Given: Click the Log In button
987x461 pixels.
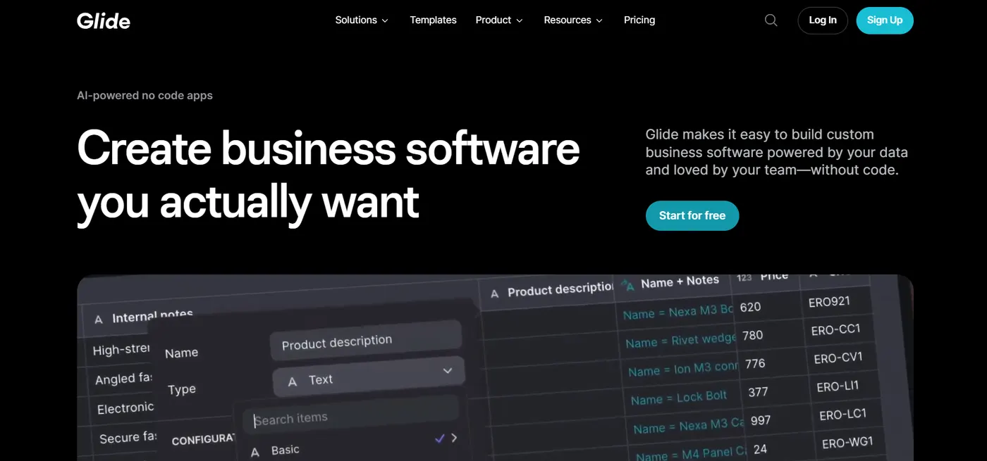Looking at the screenshot, I should coord(823,20).
